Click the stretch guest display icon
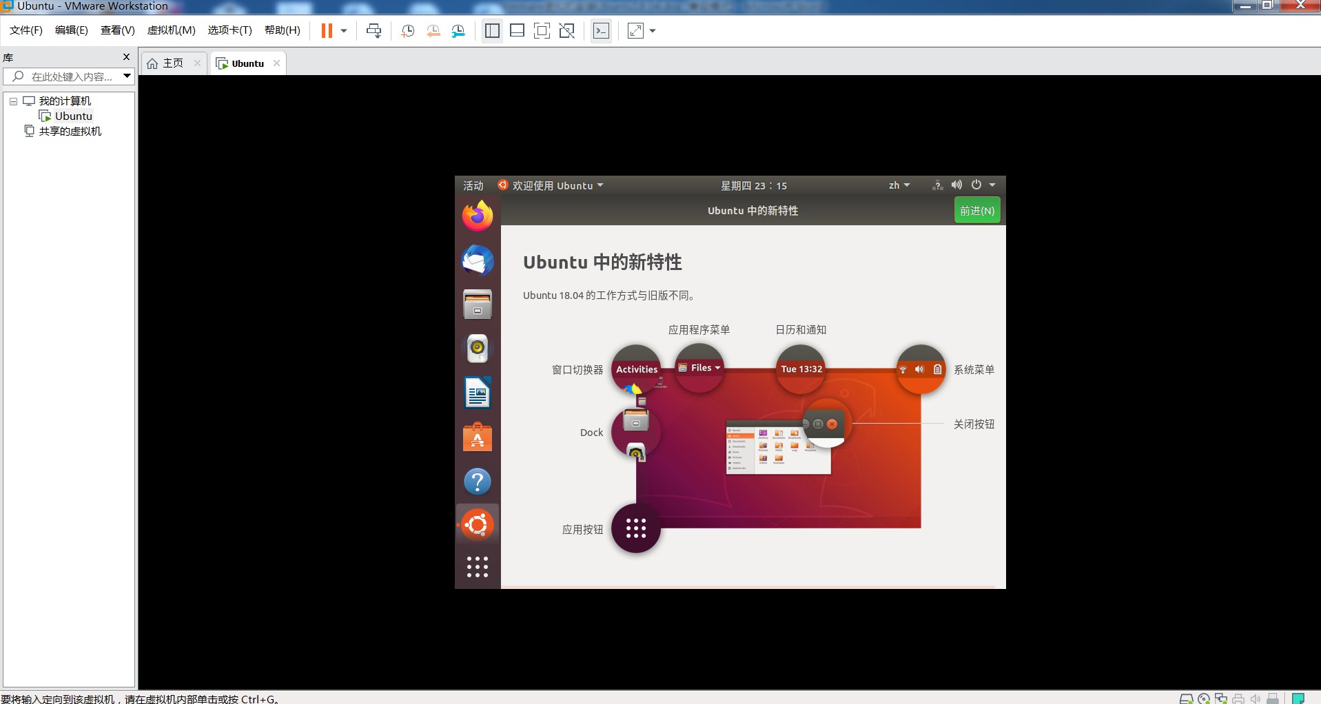 tap(635, 31)
